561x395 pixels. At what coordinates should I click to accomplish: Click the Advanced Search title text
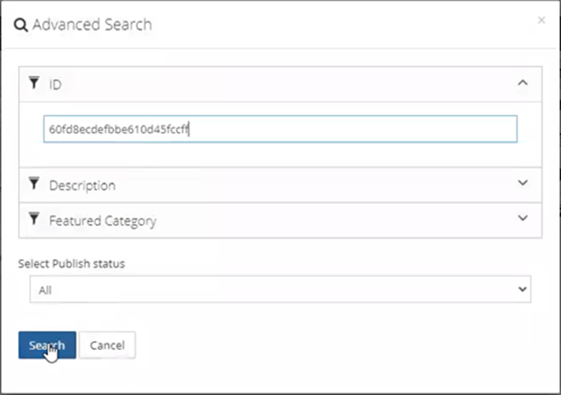pyautogui.click(x=92, y=25)
